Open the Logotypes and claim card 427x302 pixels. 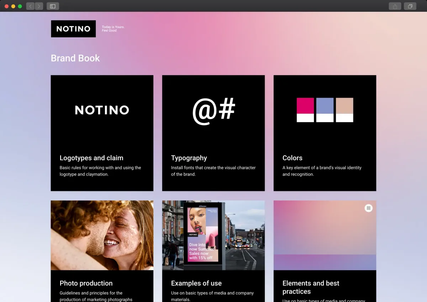click(102, 133)
